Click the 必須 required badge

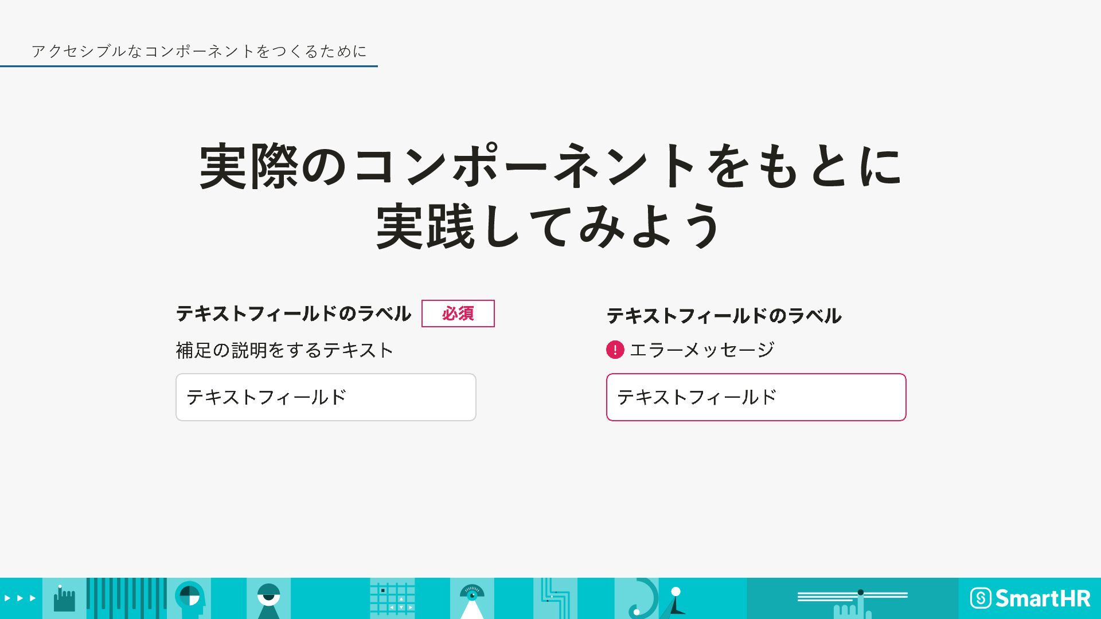click(458, 314)
